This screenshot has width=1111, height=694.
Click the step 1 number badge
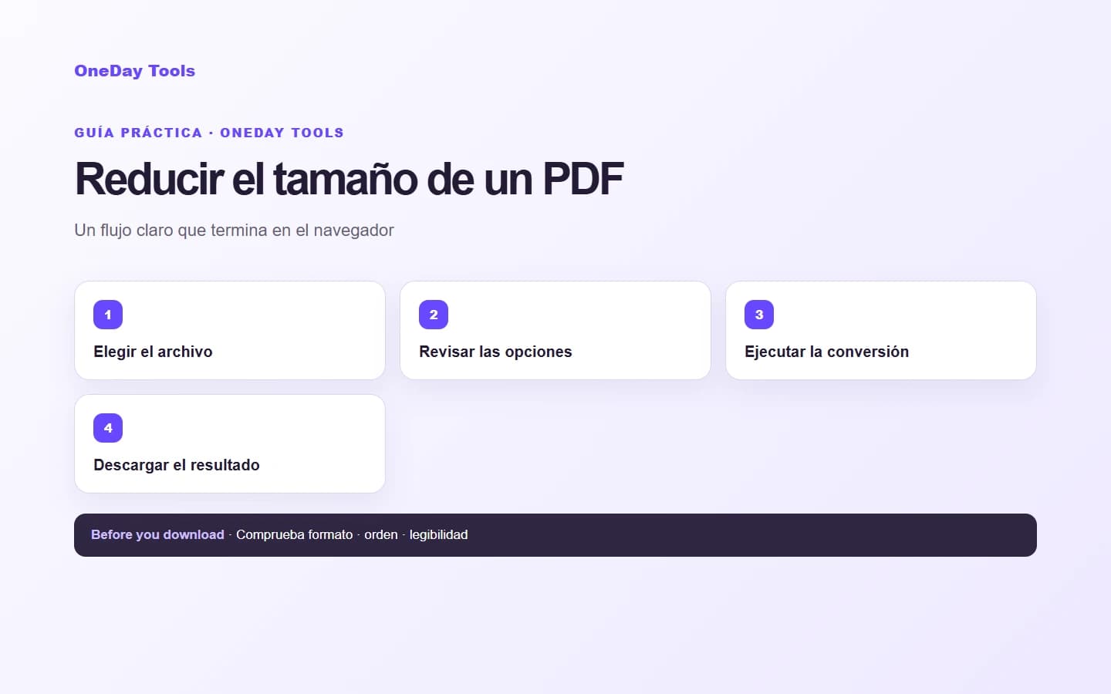(108, 315)
